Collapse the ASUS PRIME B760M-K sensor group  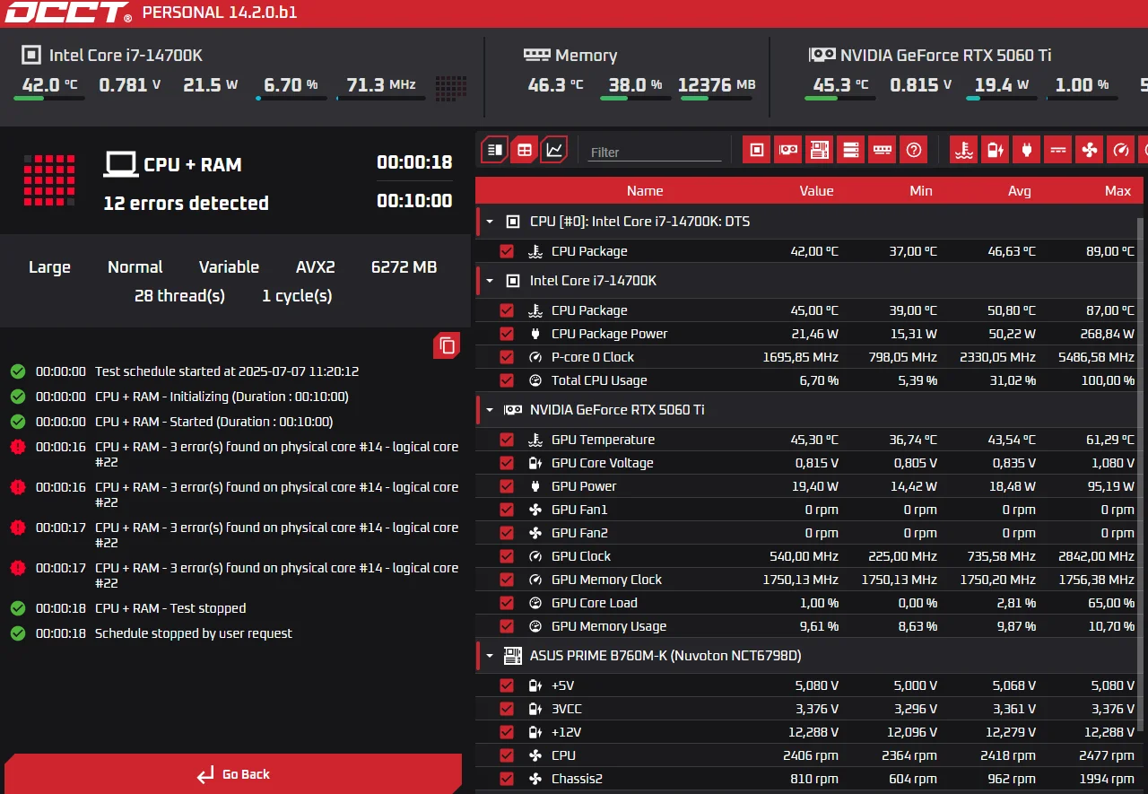[490, 656]
